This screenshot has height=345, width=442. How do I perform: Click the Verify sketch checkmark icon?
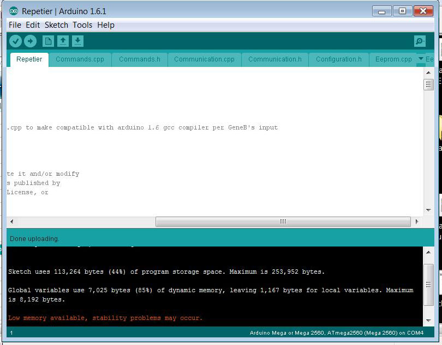[x=15, y=41]
